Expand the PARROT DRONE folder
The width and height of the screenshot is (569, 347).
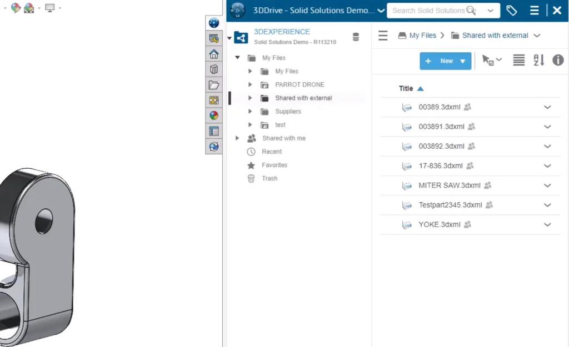250,84
